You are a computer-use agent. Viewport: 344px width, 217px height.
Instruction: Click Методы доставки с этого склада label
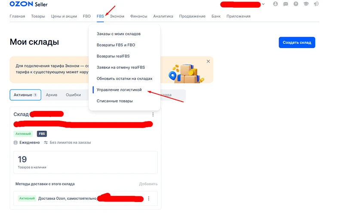(x=45, y=184)
